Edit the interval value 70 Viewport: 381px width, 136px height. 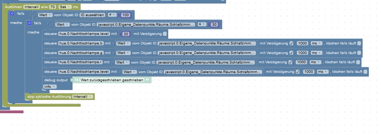pyautogui.click(x=53, y=7)
